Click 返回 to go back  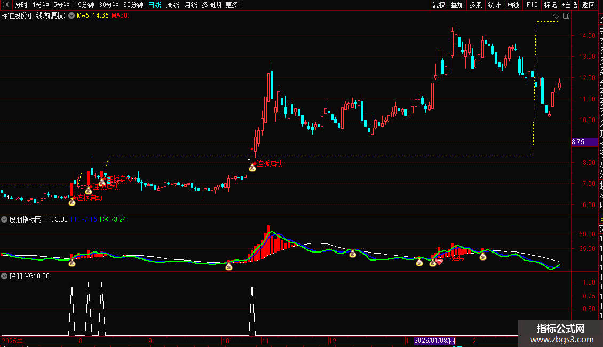[589, 5]
